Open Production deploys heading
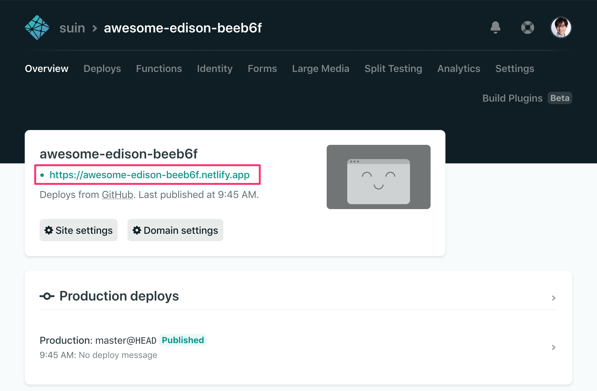 pos(119,296)
